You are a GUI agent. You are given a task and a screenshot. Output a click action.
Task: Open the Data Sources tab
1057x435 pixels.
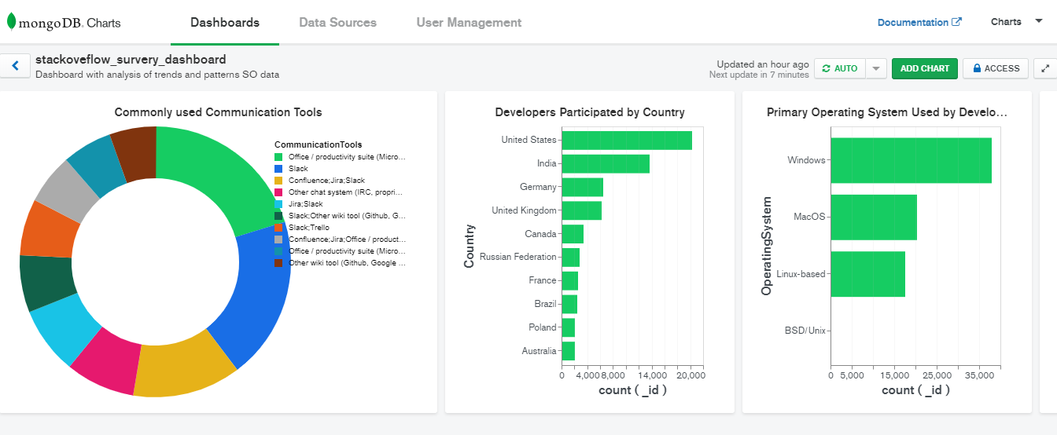[x=337, y=23]
